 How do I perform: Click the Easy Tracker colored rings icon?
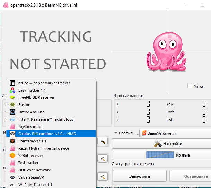(12, 90)
